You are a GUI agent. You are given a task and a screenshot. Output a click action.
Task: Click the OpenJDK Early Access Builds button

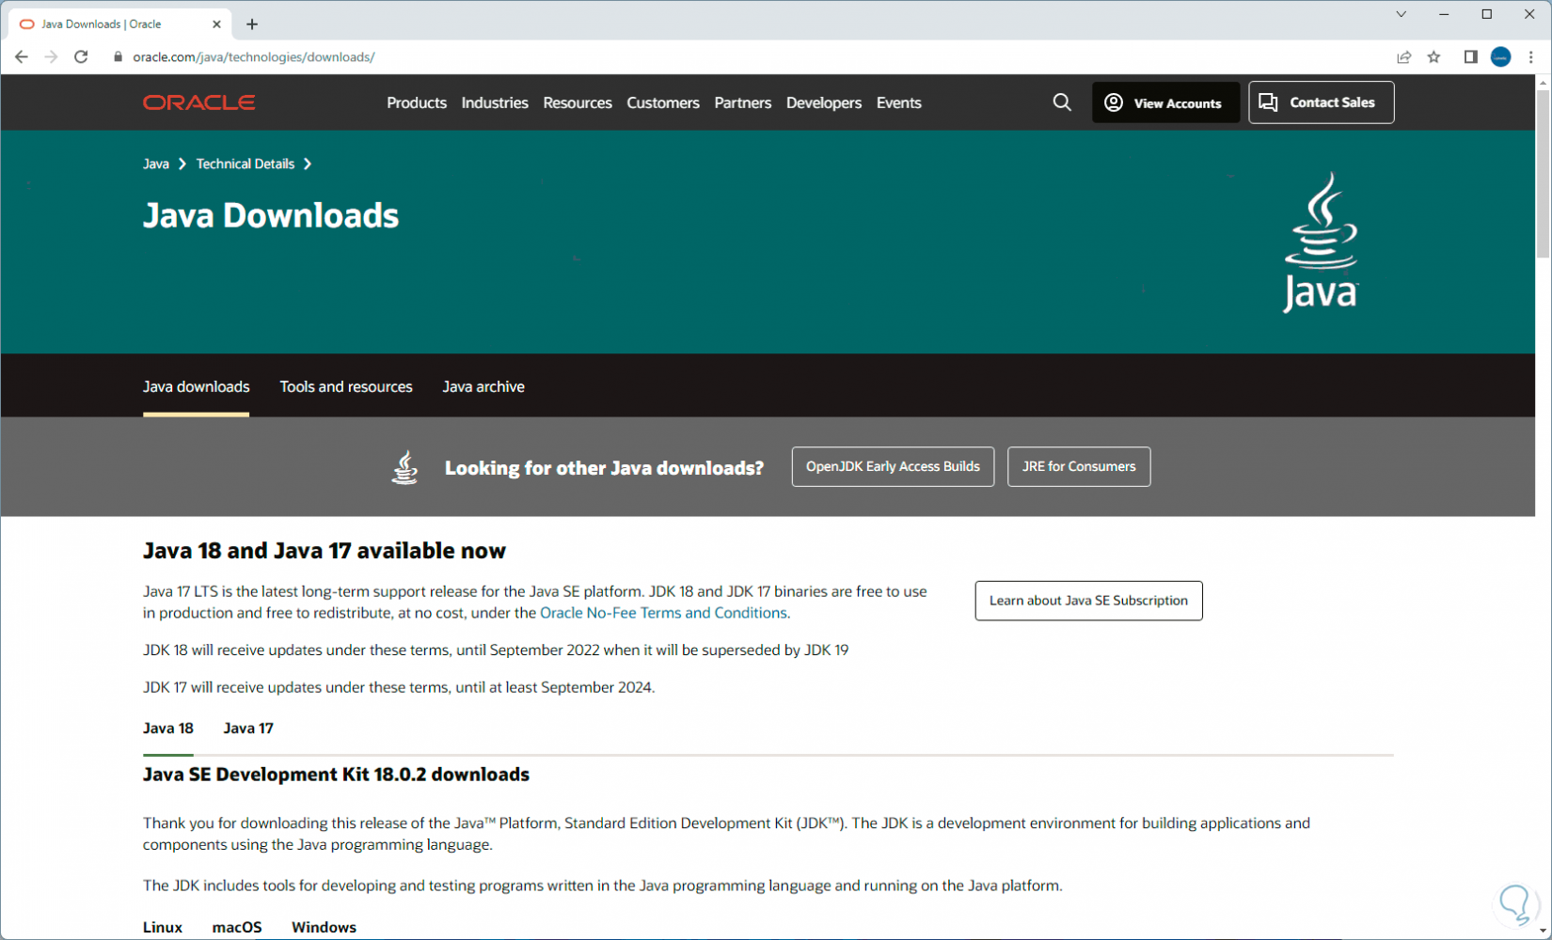893,466
